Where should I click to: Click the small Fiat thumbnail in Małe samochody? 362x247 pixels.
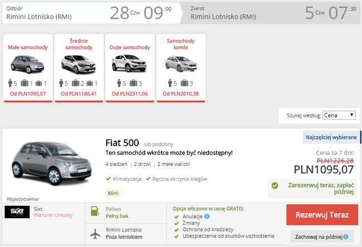(x=28, y=64)
